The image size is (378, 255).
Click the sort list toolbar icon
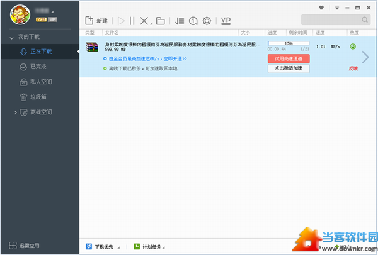(x=180, y=21)
